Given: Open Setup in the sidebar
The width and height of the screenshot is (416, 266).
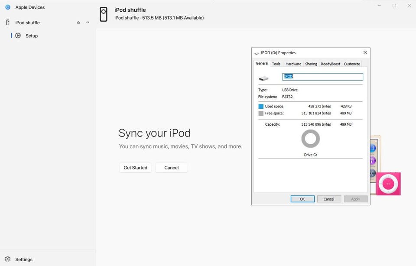Looking at the screenshot, I should [32, 36].
